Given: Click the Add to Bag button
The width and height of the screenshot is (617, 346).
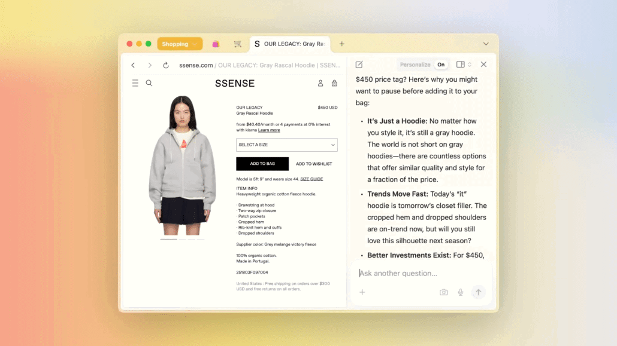Looking at the screenshot, I should 262,164.
